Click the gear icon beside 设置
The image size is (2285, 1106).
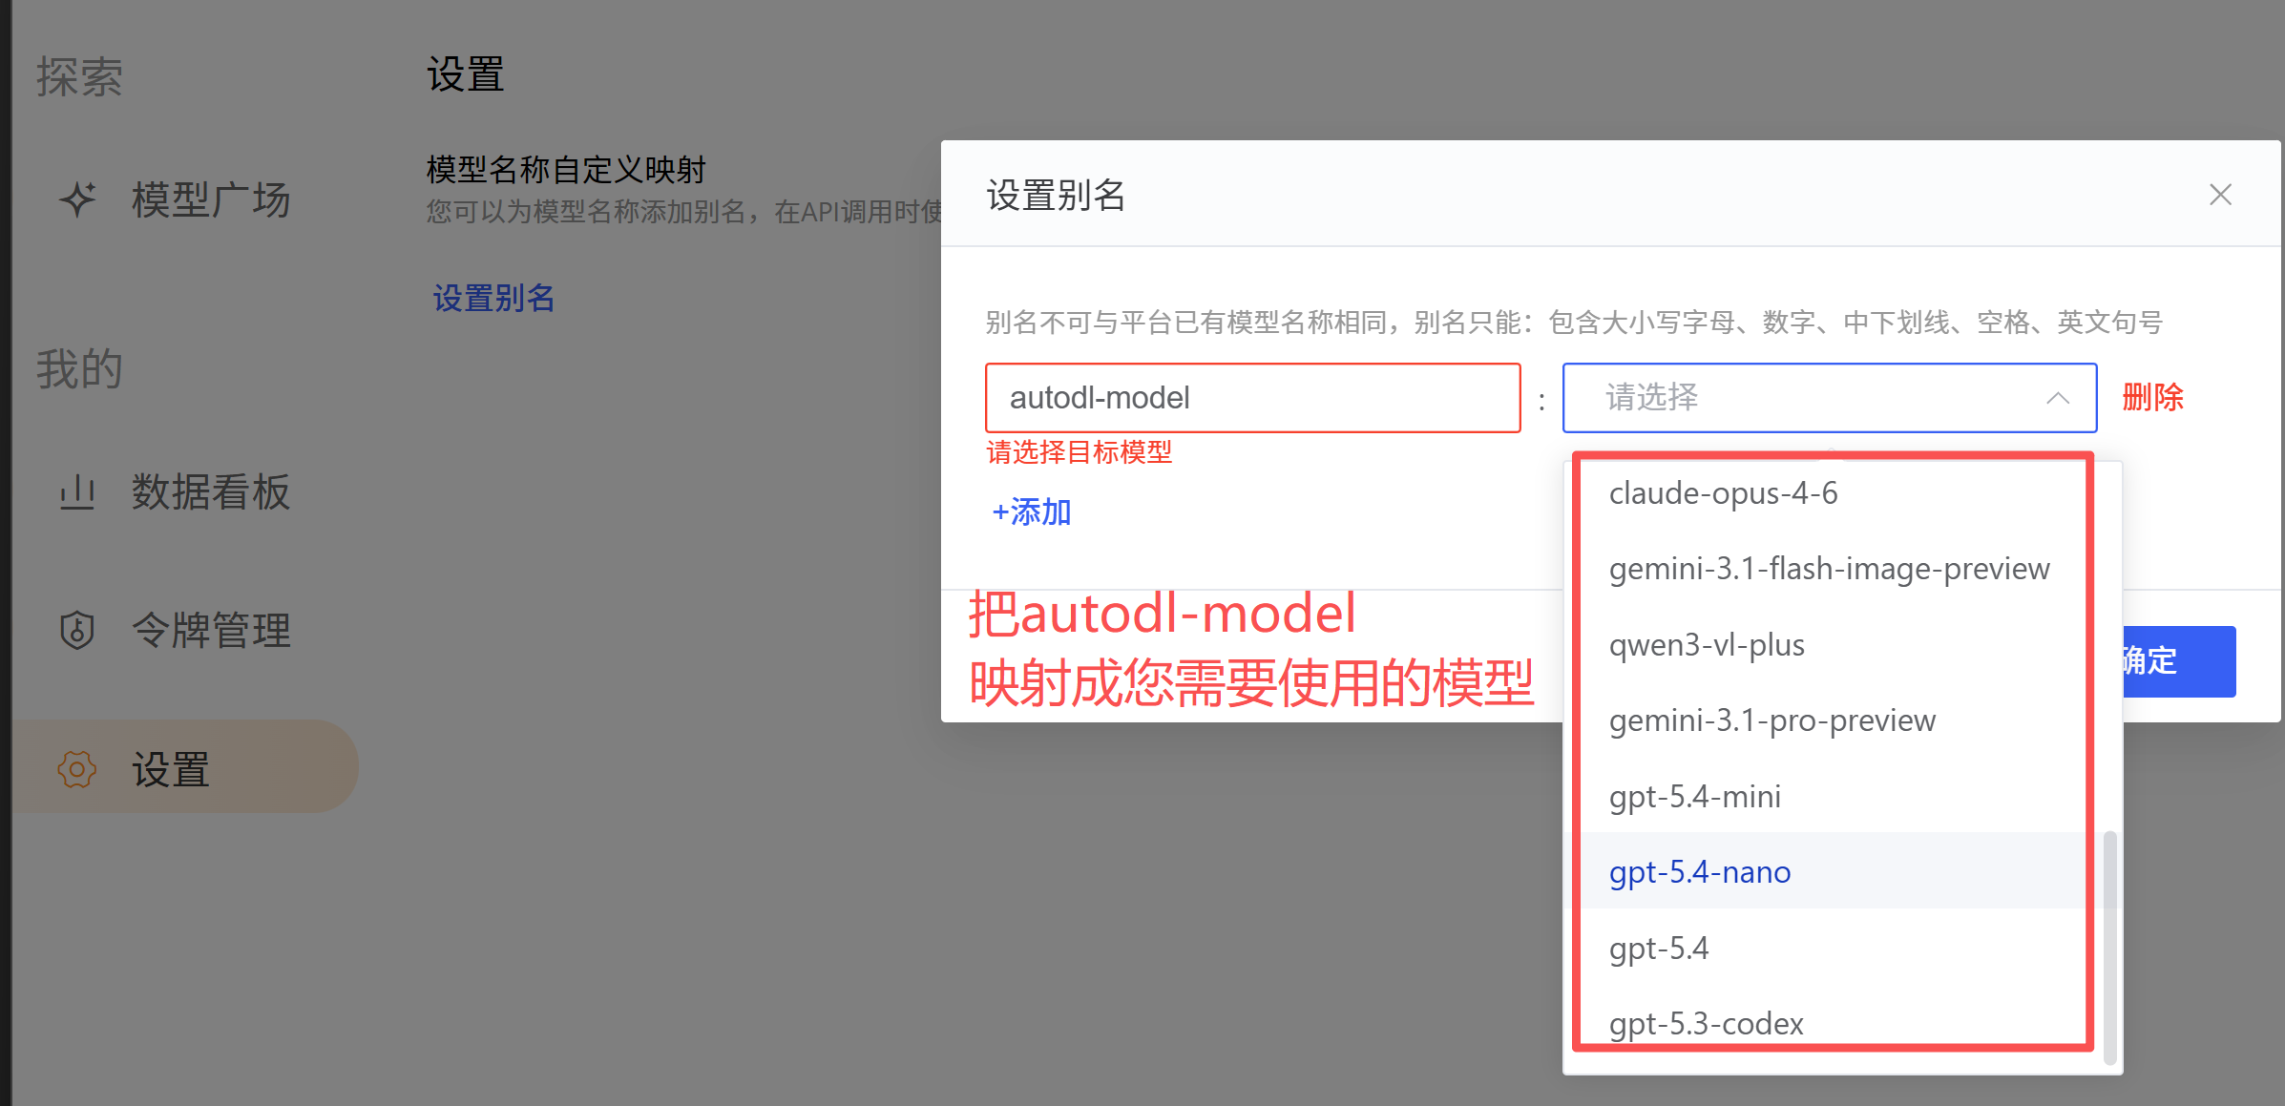click(77, 769)
